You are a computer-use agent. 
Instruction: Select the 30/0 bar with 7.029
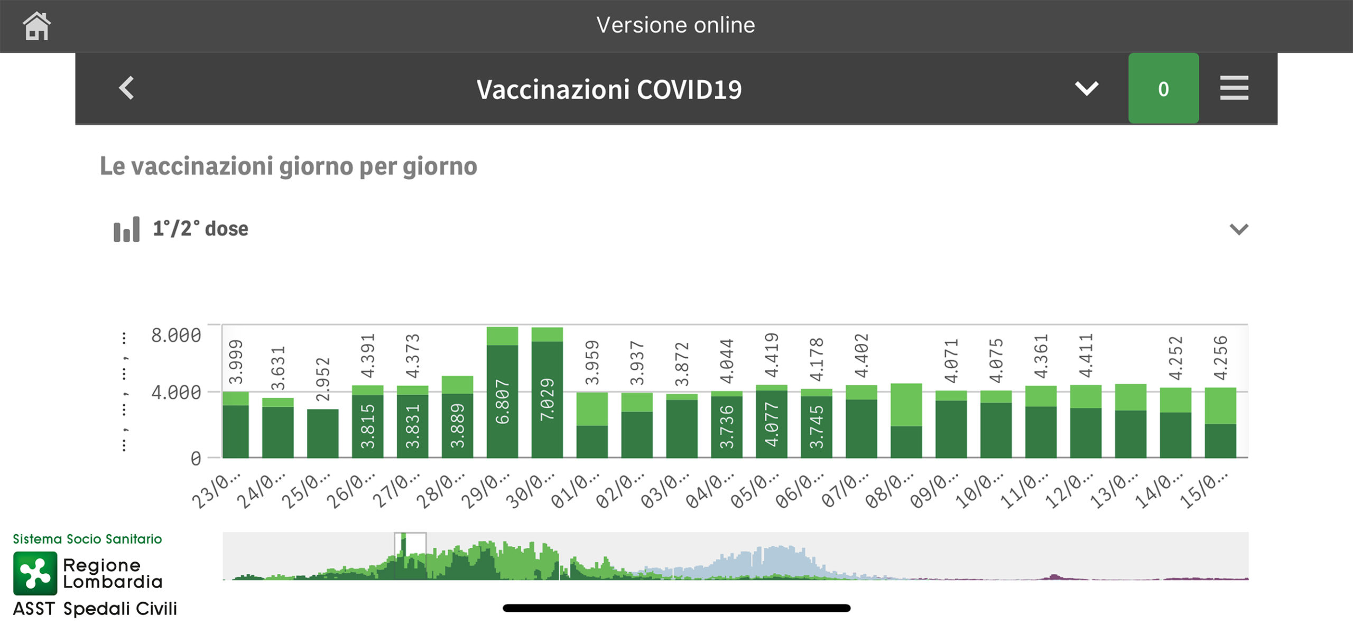click(x=547, y=392)
